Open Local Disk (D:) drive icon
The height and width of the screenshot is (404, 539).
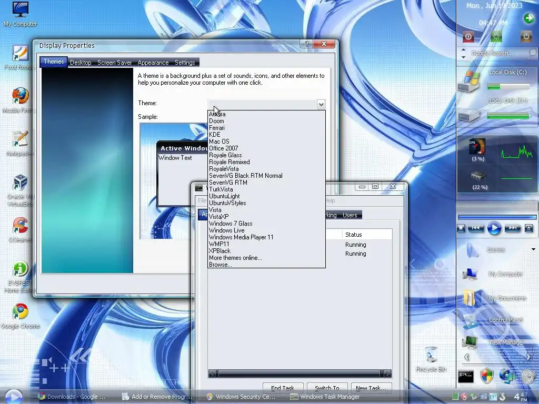coord(469,115)
